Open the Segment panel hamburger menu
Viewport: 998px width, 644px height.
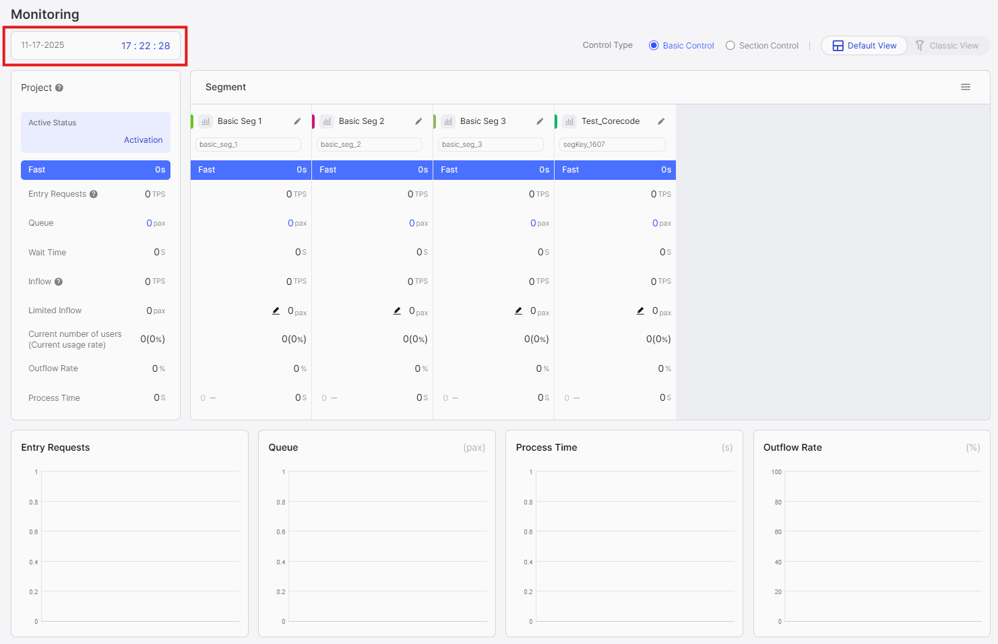click(966, 87)
